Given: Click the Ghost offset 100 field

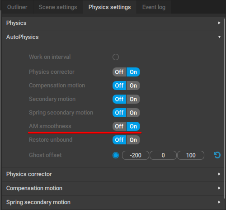Looking at the screenshot, I should 191,155.
